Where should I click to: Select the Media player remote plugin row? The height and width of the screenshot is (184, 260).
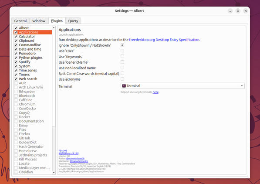pyautogui.click(x=33, y=168)
